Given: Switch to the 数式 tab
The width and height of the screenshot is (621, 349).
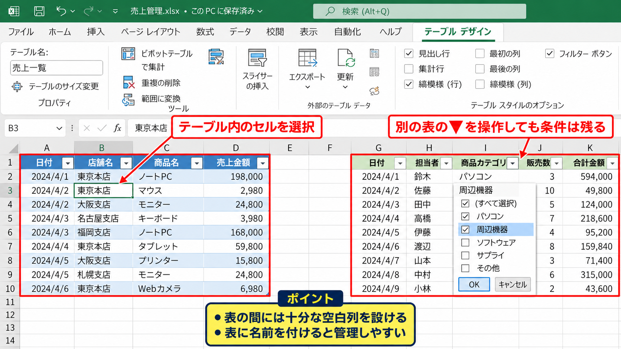Looking at the screenshot, I should 205,32.
